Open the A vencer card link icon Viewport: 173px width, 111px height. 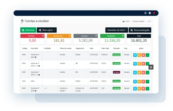(x=96, y=36)
